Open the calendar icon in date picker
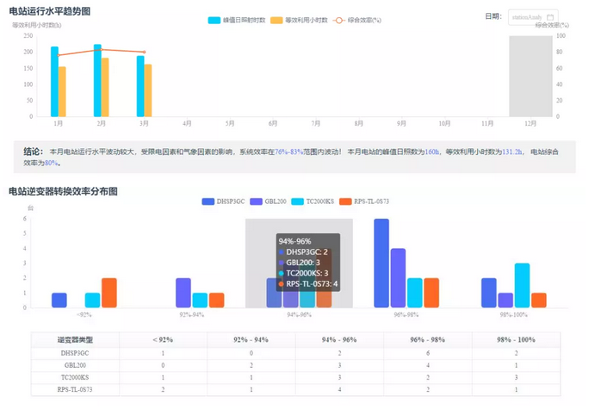Image resolution: width=601 pixels, height=415 pixels. pos(550,17)
